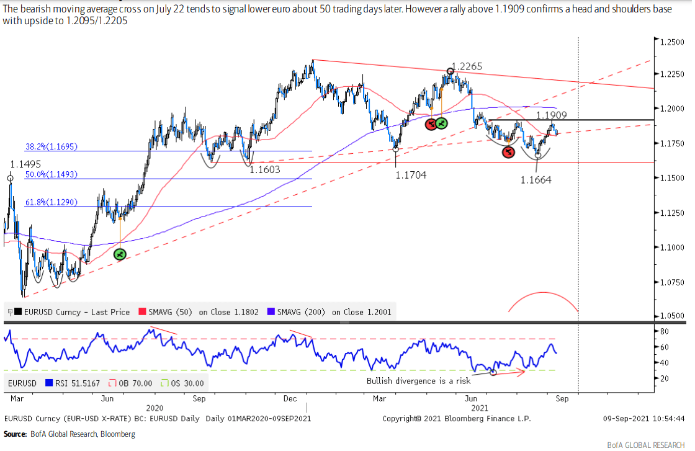Click the green cross marker under the 1.2265 rally
This screenshot has width=695, height=451.
tap(441, 124)
